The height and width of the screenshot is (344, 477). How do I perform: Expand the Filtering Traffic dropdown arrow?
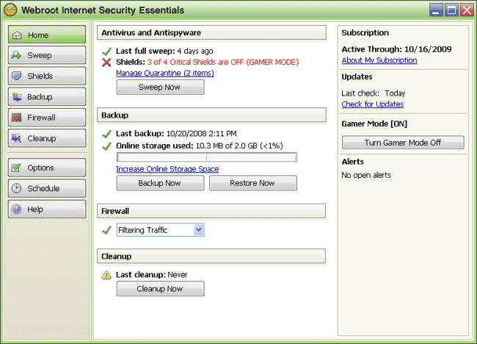click(199, 230)
